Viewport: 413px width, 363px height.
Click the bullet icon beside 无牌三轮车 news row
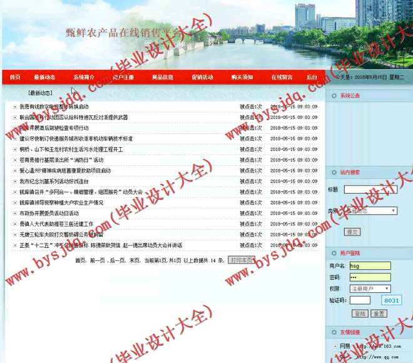15,235
